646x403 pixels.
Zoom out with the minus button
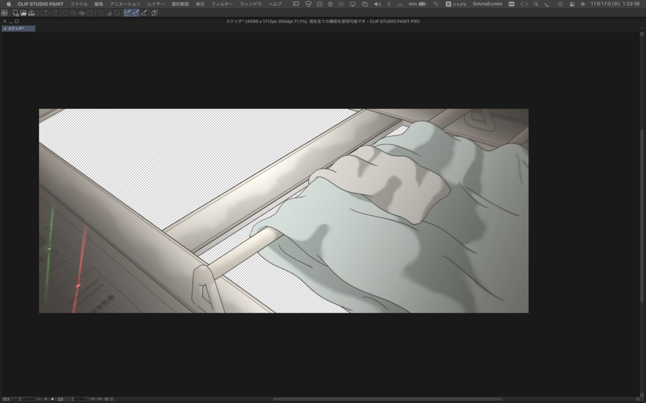click(39, 399)
